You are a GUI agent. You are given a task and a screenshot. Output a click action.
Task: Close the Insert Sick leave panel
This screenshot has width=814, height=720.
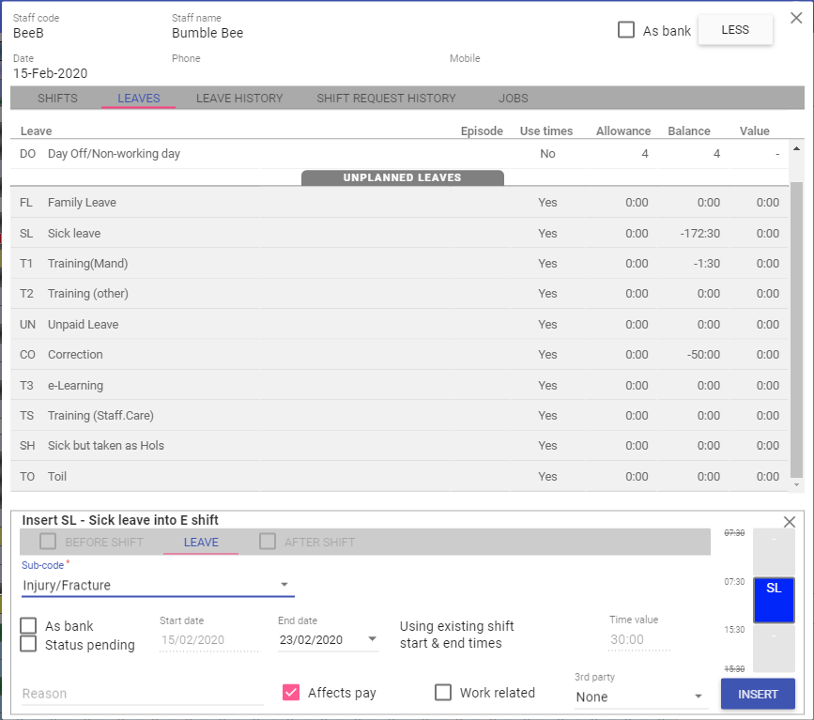(789, 522)
